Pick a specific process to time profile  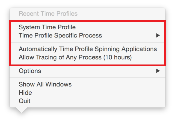[x=60, y=35]
